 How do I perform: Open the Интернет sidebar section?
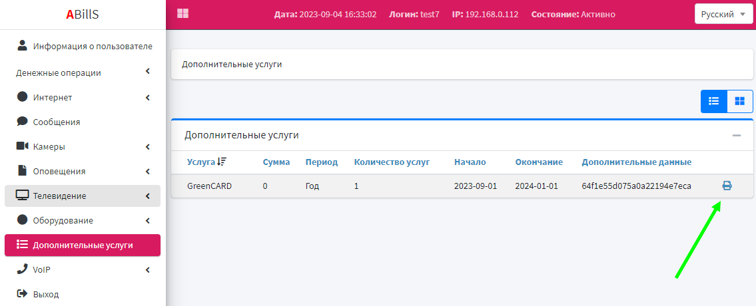pyautogui.click(x=83, y=97)
